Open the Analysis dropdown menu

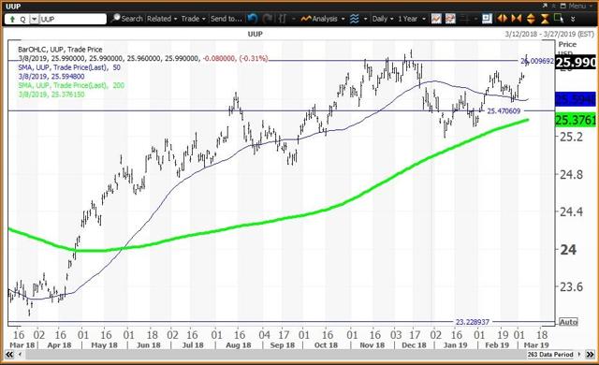tap(323, 19)
